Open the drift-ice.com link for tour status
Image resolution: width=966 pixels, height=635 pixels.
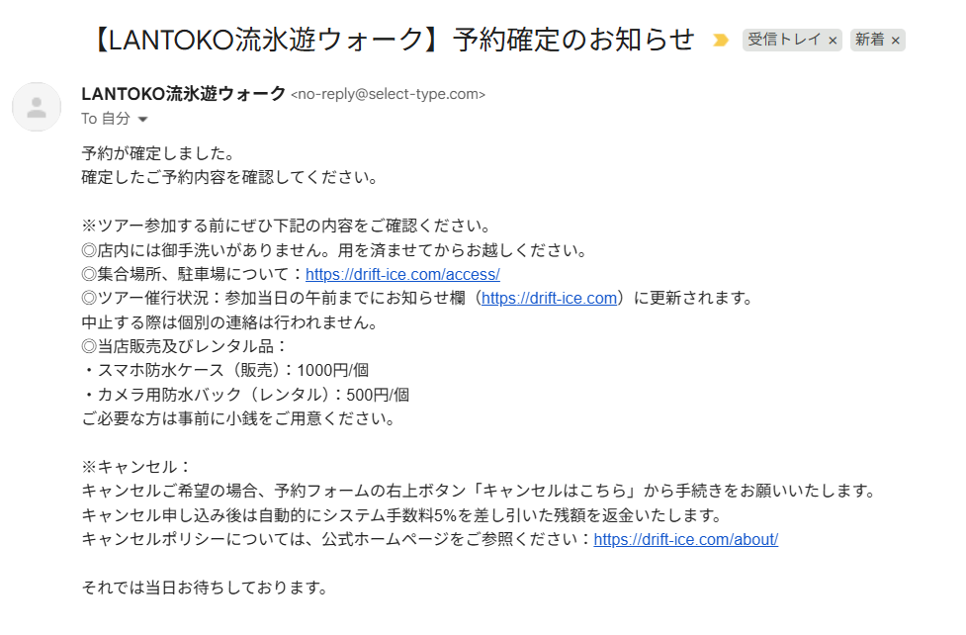pyautogui.click(x=549, y=298)
